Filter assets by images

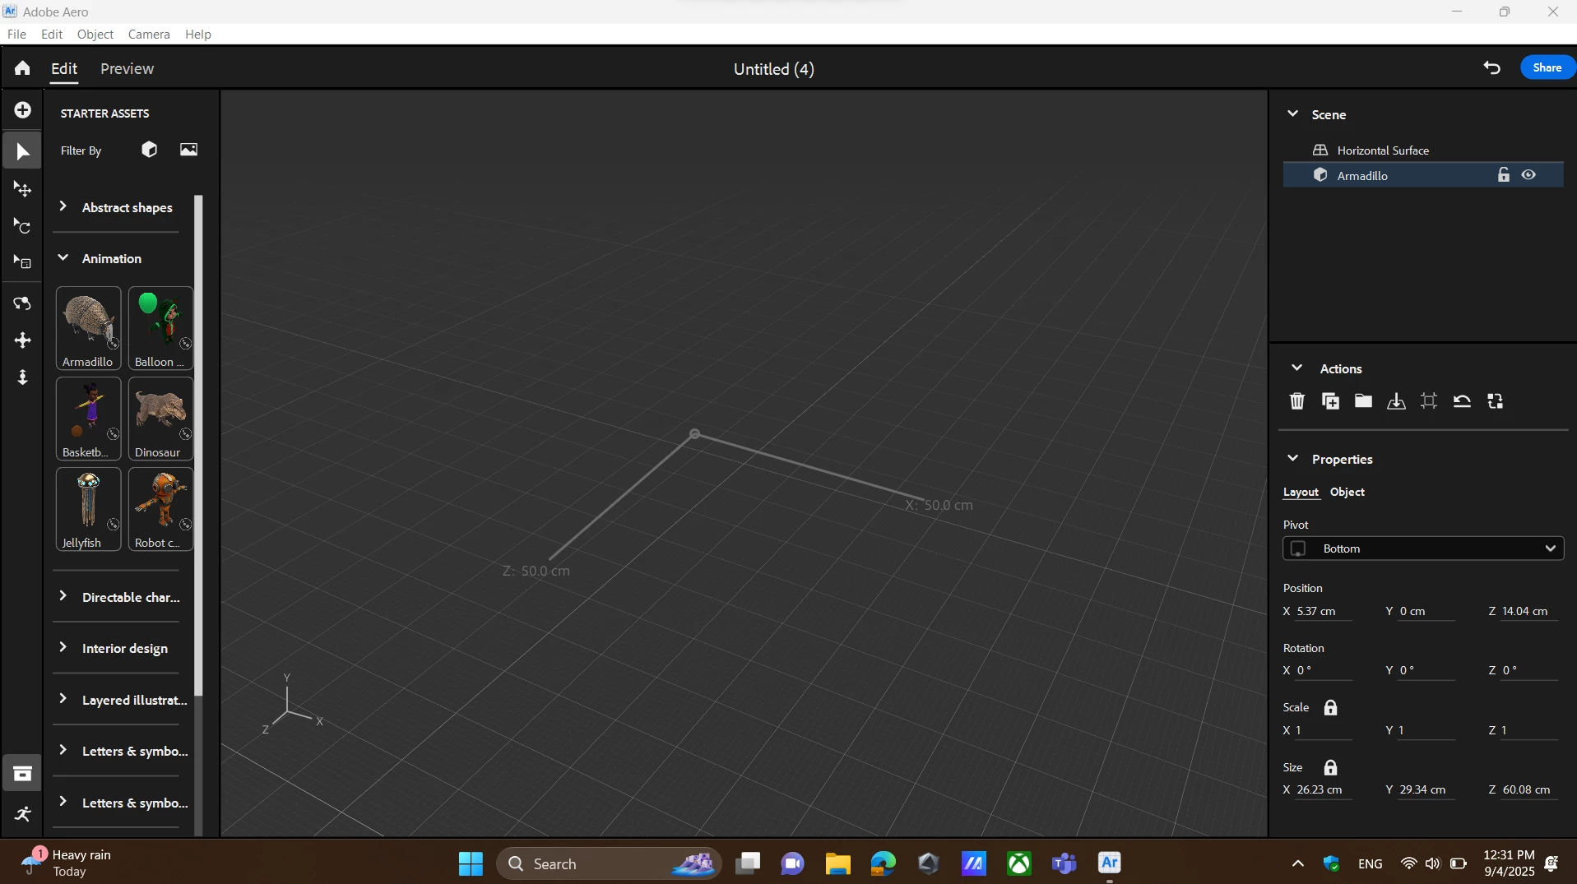tap(189, 150)
